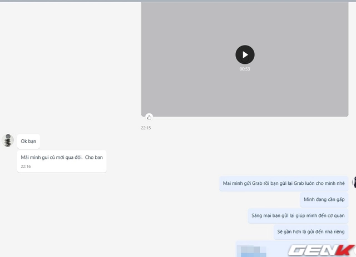
Task: Open your own avatar at right edge
Action: (x=353, y=184)
